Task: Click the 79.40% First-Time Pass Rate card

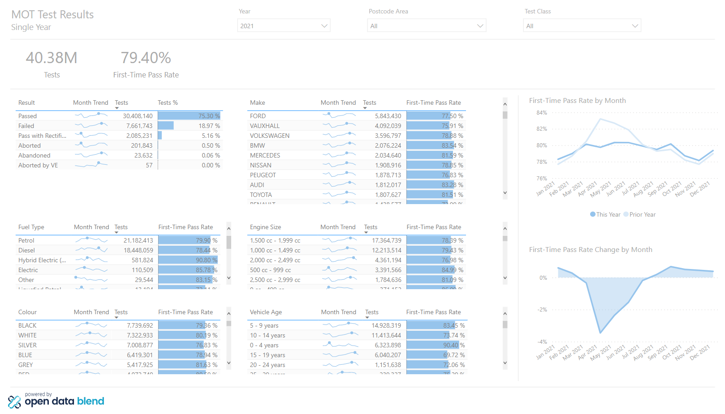Action: click(146, 64)
